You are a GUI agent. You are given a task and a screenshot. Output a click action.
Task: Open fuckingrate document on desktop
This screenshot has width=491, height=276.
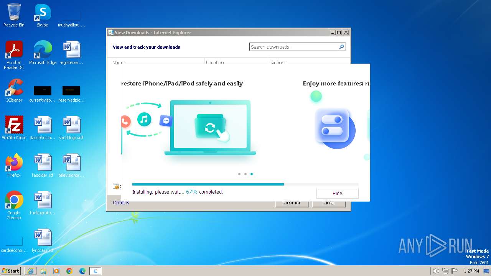point(43,203)
